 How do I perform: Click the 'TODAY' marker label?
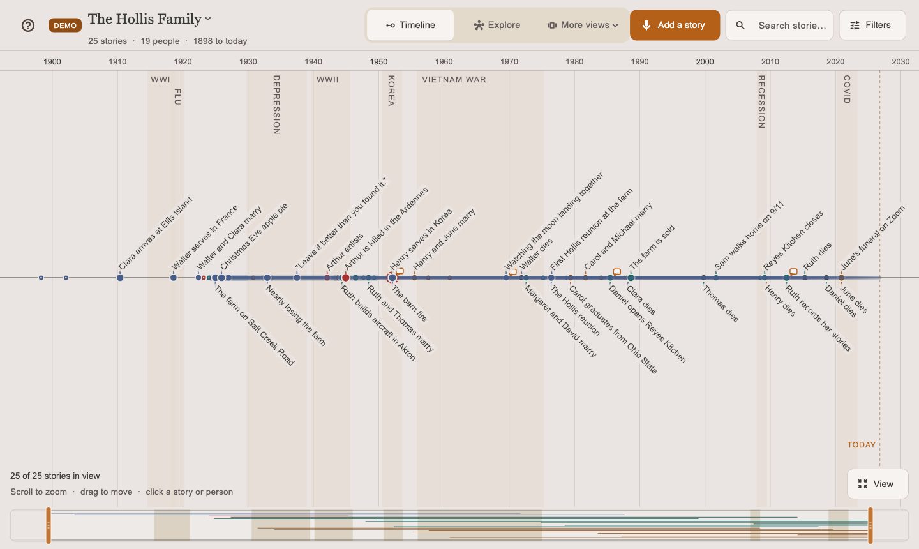point(861,445)
